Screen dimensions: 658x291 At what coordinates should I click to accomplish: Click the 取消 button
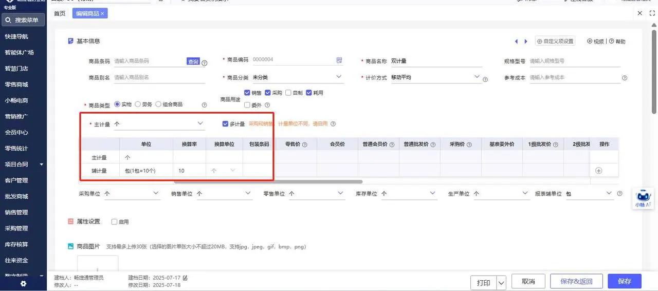[528, 281]
